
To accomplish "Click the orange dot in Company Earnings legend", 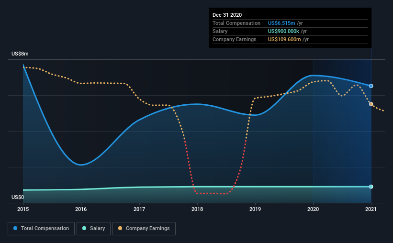I will point(120,228).
